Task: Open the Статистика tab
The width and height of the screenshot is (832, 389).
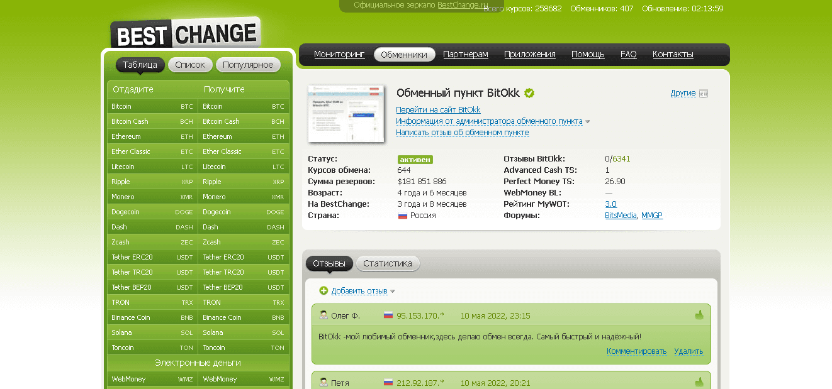Action: tap(388, 263)
